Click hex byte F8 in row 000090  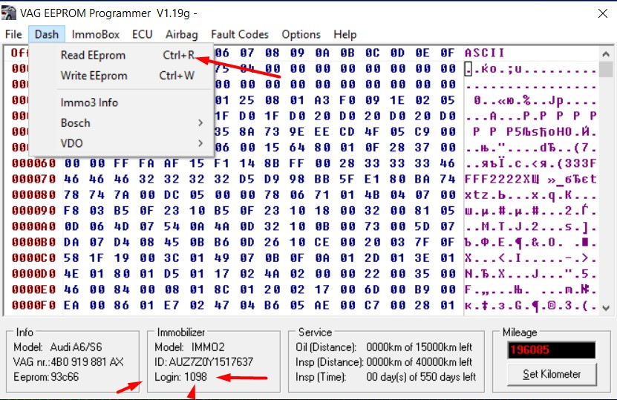coord(71,211)
